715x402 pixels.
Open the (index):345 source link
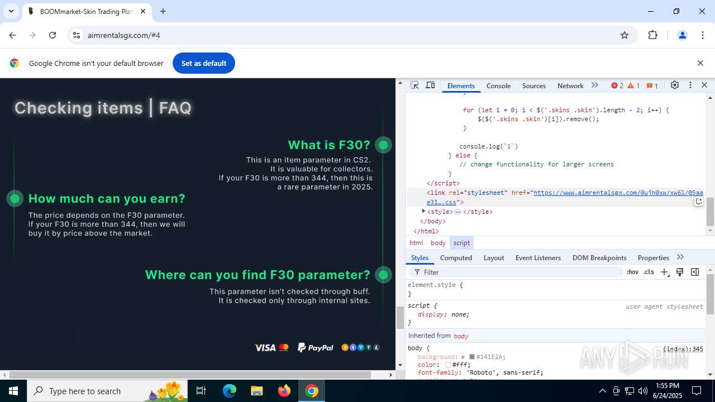tap(683, 349)
